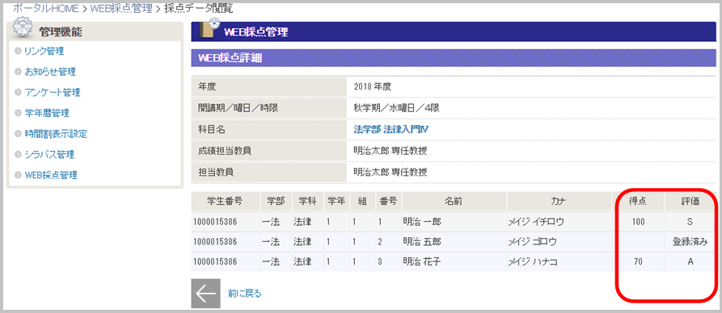Open WEB採点管理 breadcrumb link
The image size is (722, 313).
click(121, 8)
